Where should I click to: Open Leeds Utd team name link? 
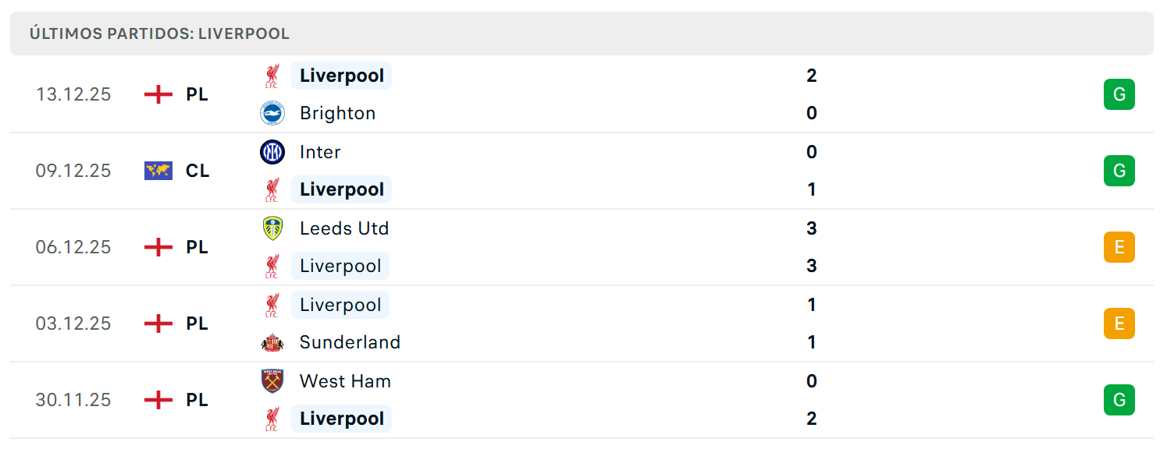click(x=344, y=228)
